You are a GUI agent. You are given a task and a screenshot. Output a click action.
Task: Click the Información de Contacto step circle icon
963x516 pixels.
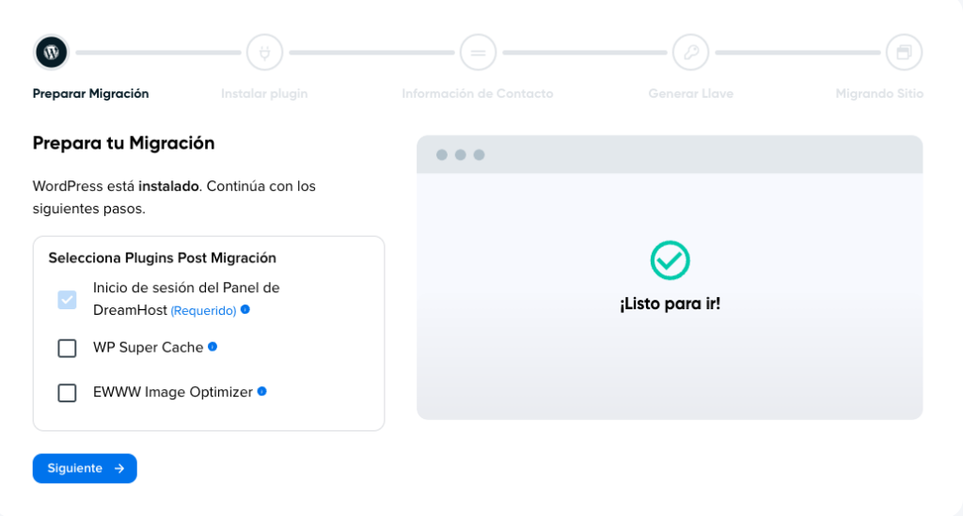478,52
